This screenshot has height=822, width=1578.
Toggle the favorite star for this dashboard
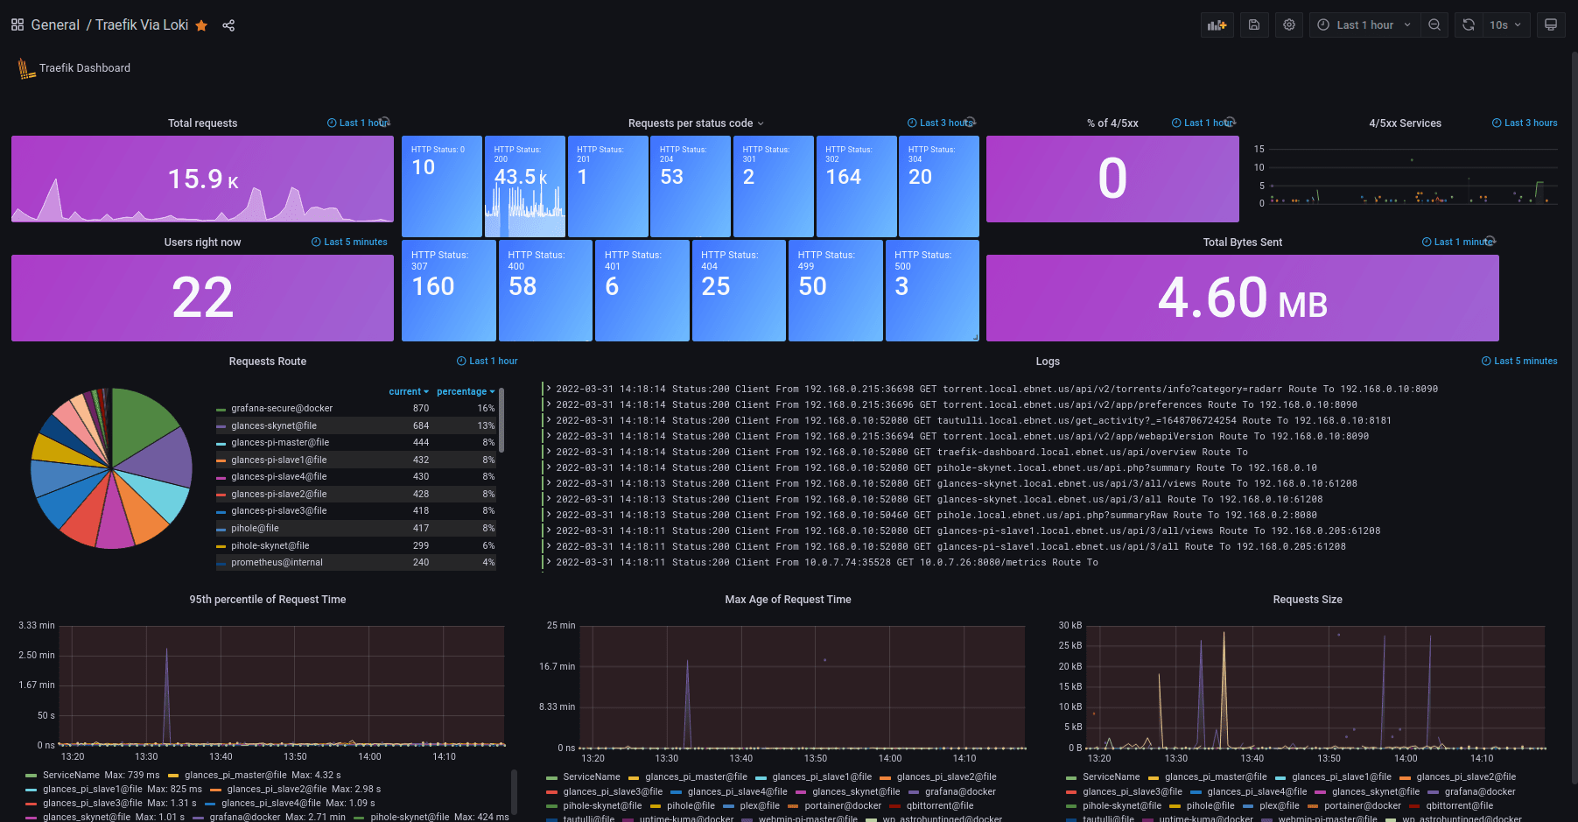(x=201, y=25)
